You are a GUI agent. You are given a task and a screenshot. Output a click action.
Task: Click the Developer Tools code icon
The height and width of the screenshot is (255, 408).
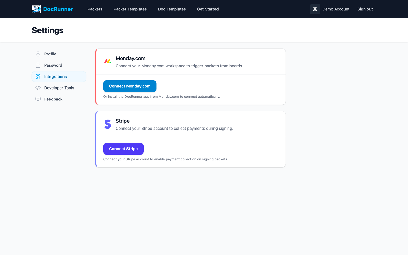click(38, 88)
